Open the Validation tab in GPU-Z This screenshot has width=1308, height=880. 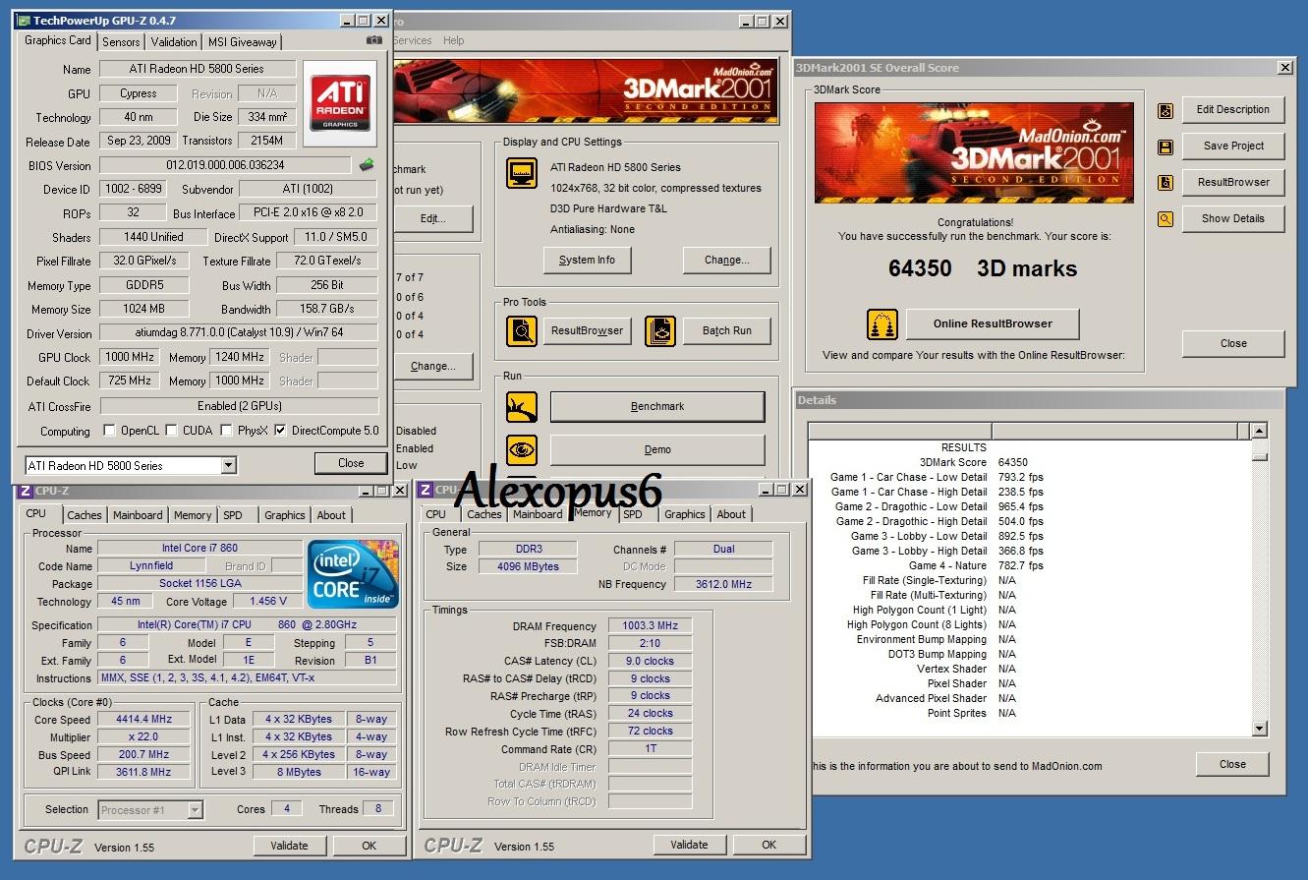(174, 42)
